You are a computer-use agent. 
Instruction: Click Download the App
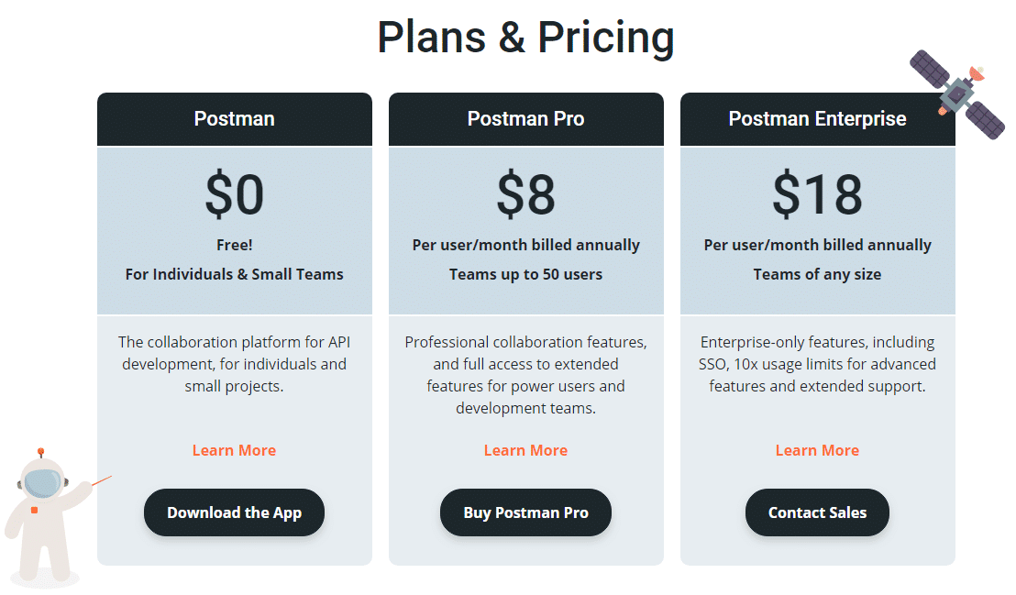[x=234, y=512]
